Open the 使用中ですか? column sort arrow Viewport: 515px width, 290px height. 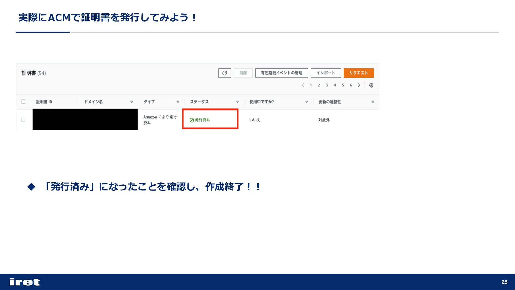[x=307, y=102]
